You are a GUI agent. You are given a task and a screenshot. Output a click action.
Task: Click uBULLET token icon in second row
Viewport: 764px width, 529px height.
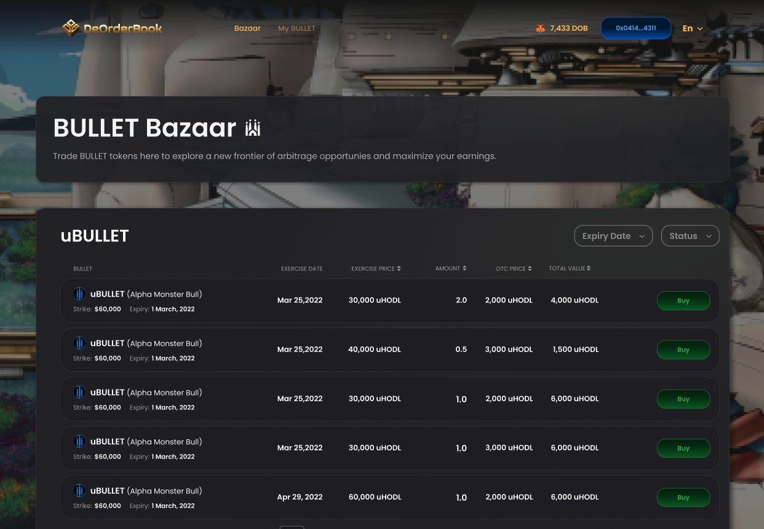(x=79, y=343)
